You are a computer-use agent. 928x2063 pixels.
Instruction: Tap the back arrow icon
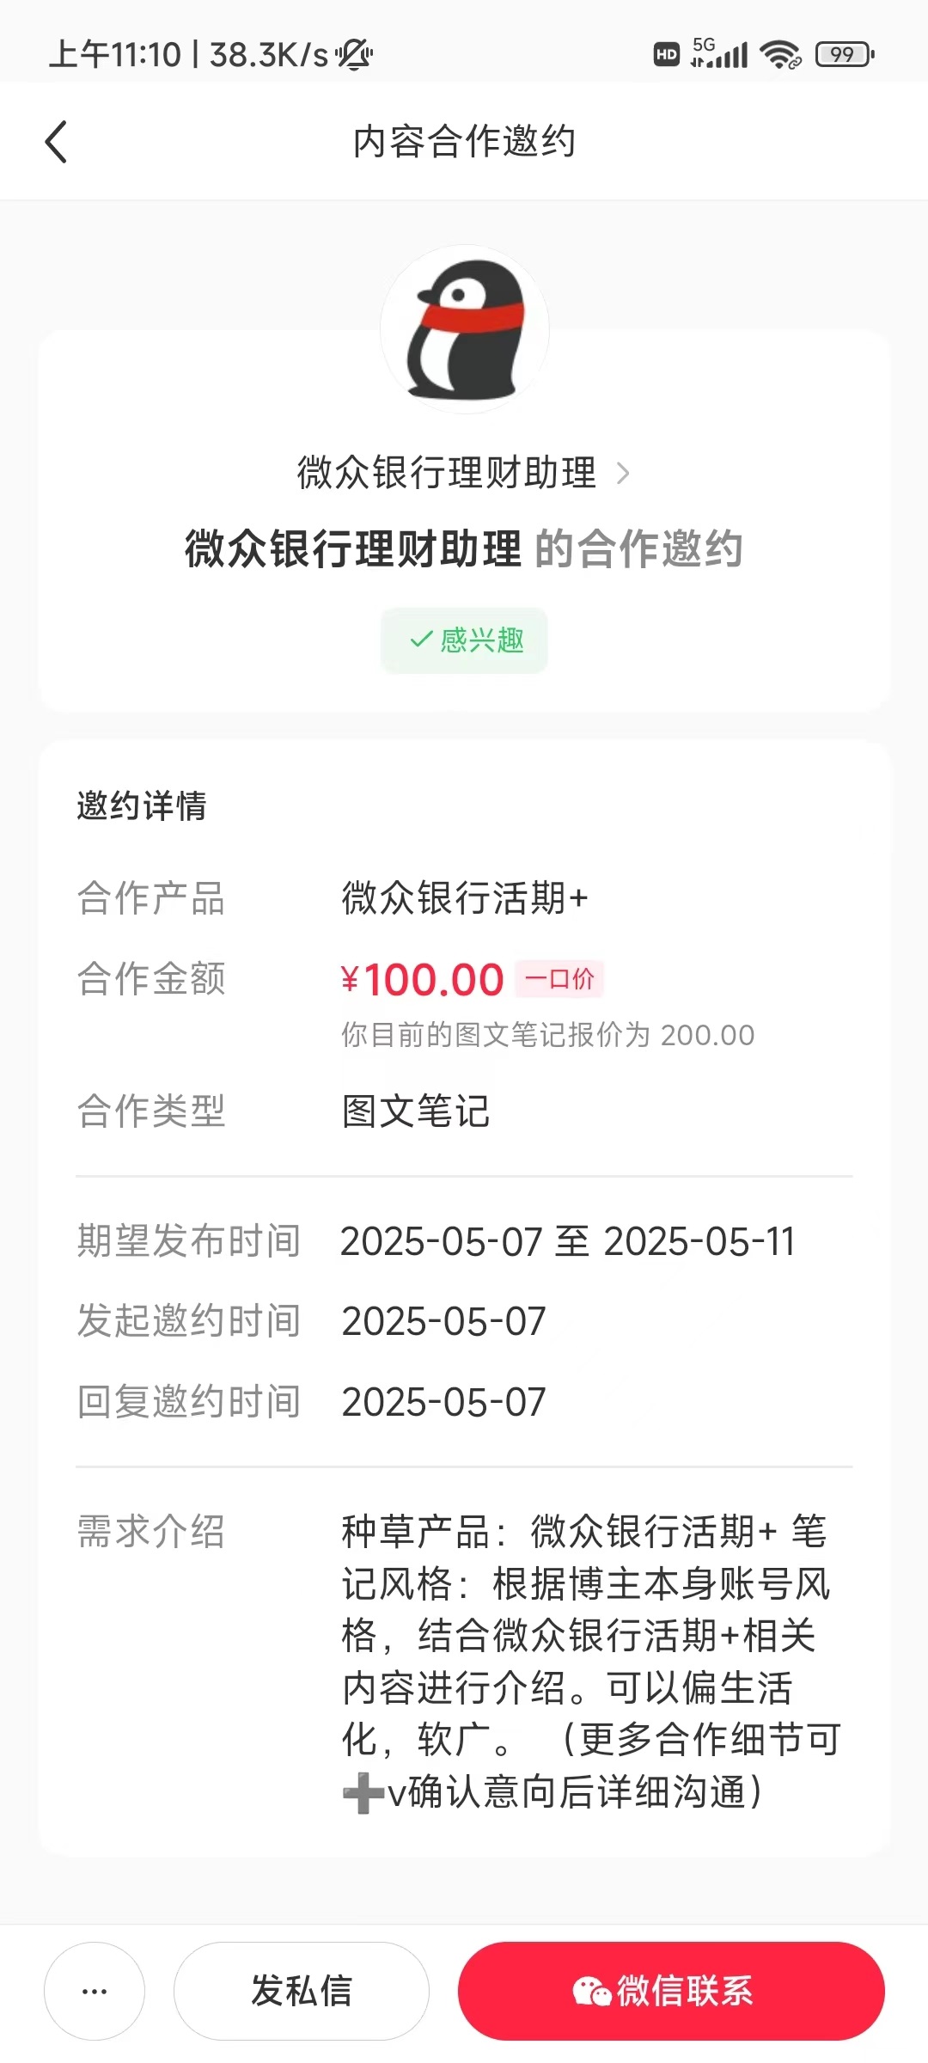[x=57, y=142]
